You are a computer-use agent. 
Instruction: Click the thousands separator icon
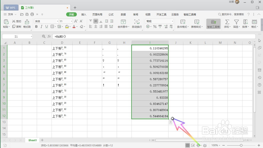pyautogui.click(x=160, y=27)
